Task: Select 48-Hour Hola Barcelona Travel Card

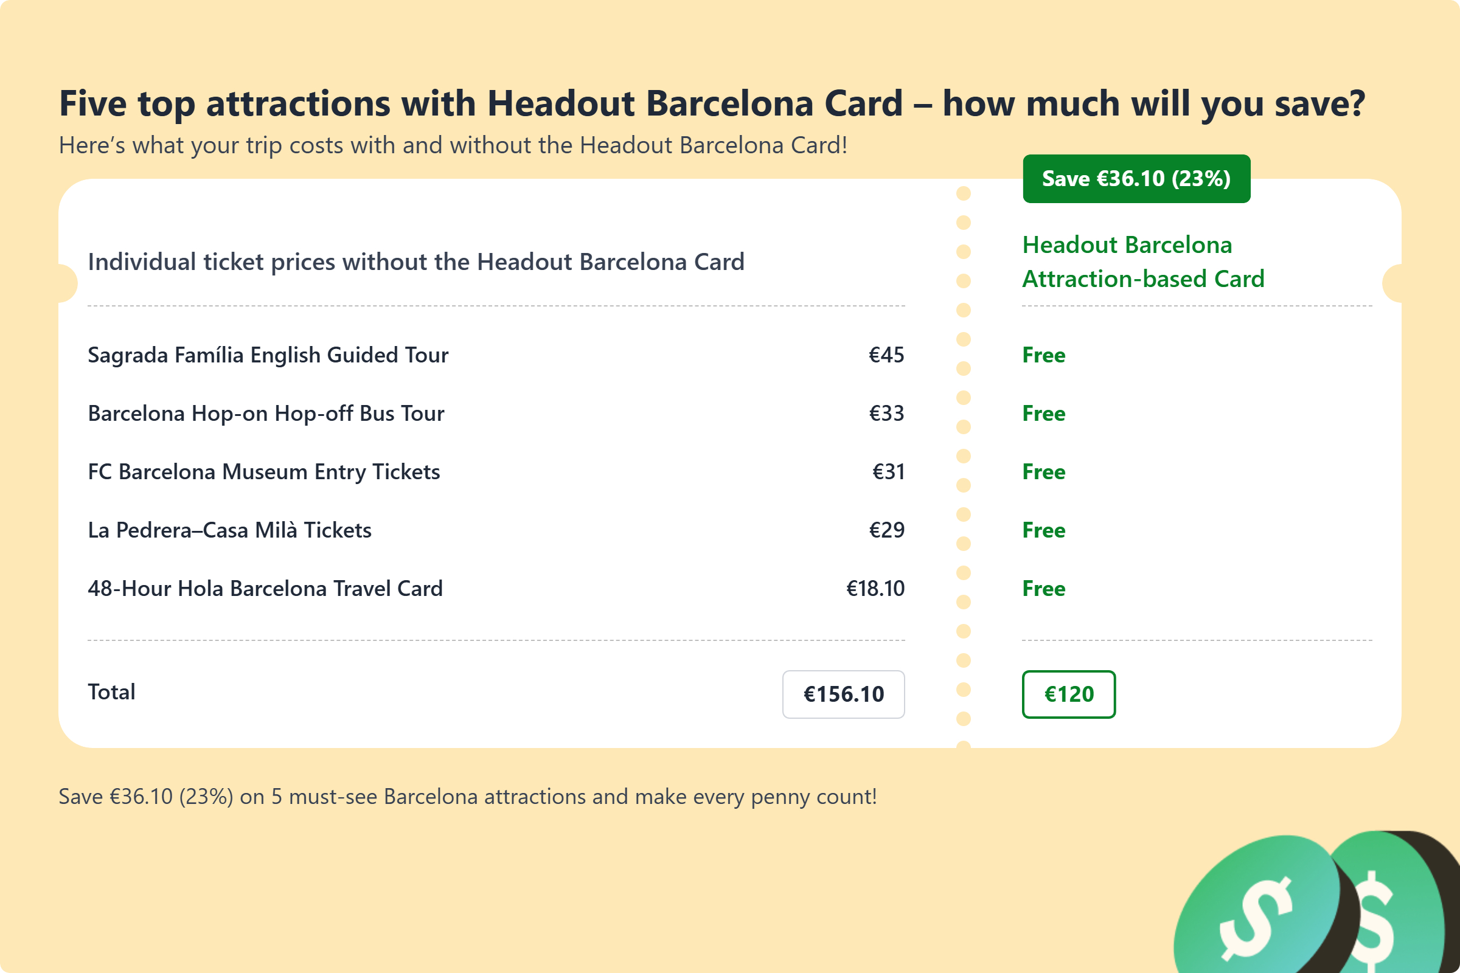Action: coord(265,588)
